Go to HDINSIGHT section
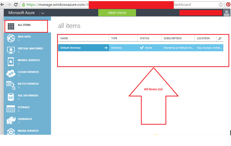Screen dimensions: 231x146 point(25,119)
